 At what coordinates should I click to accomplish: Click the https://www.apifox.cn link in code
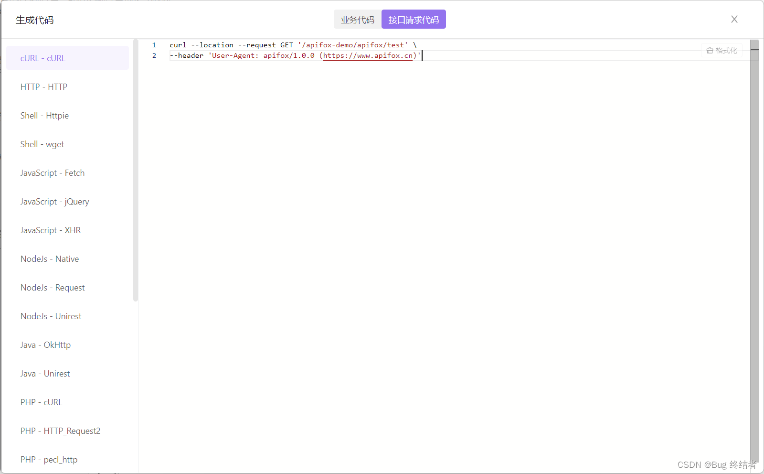pyautogui.click(x=368, y=55)
